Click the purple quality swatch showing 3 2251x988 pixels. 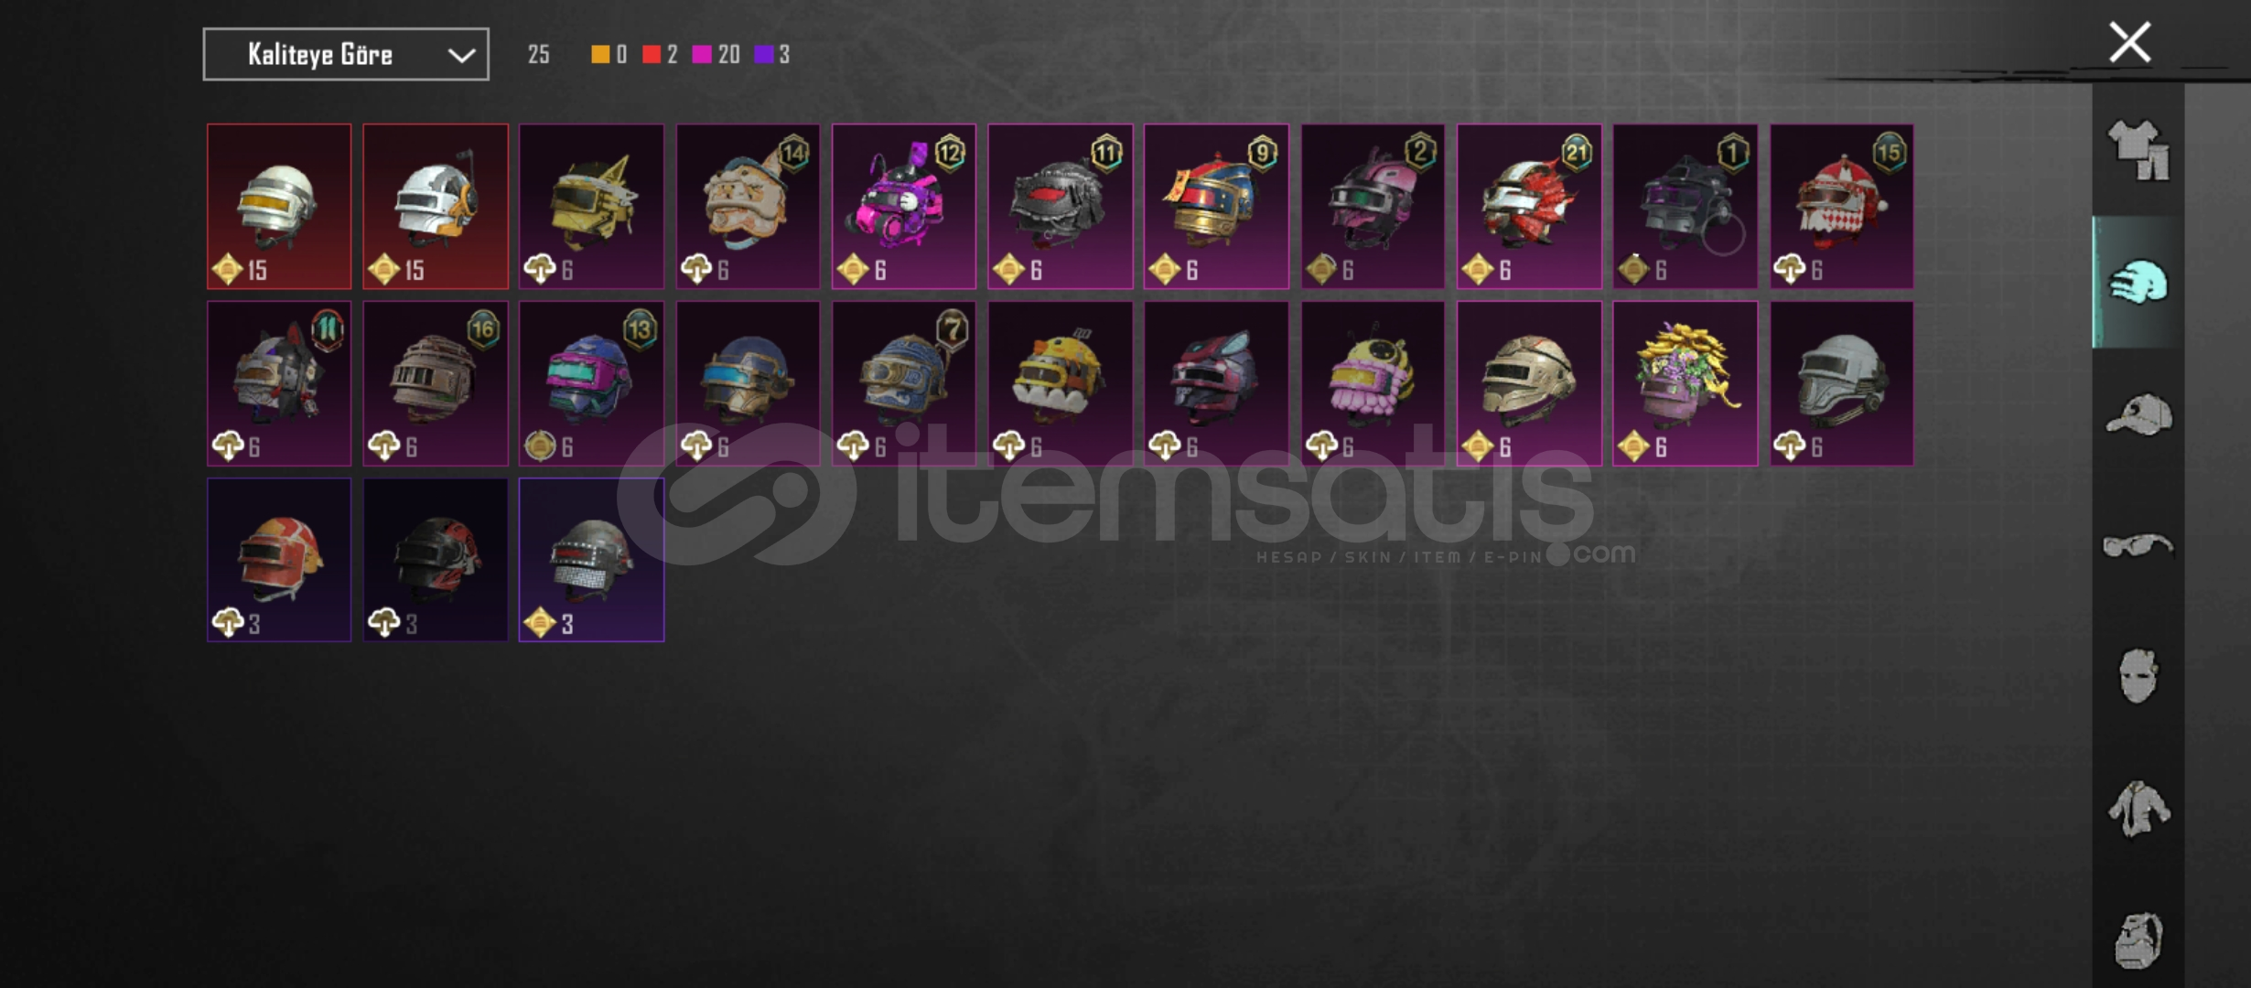point(763,55)
